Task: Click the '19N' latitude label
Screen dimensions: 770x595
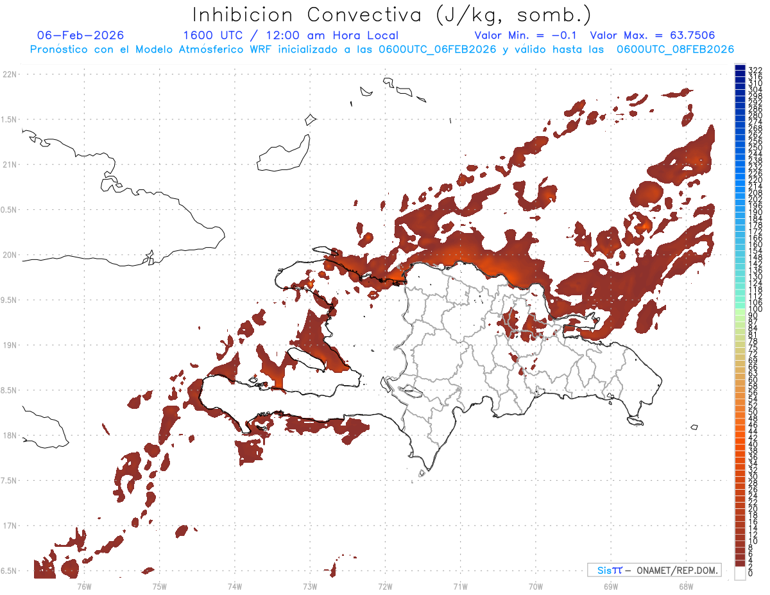Action: tap(9, 345)
